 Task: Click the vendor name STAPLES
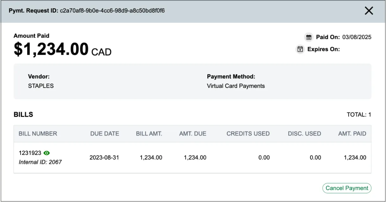(x=41, y=86)
